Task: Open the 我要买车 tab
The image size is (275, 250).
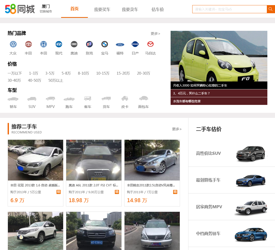Action: tap(102, 9)
